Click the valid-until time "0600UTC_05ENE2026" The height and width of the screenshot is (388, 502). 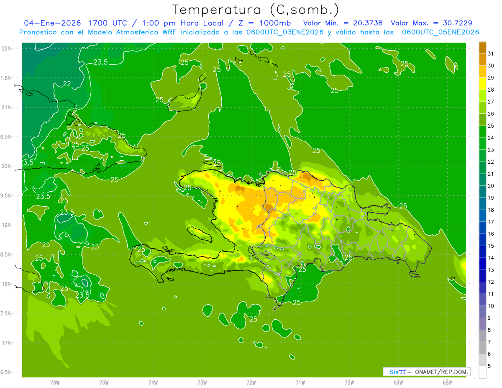(x=441, y=32)
